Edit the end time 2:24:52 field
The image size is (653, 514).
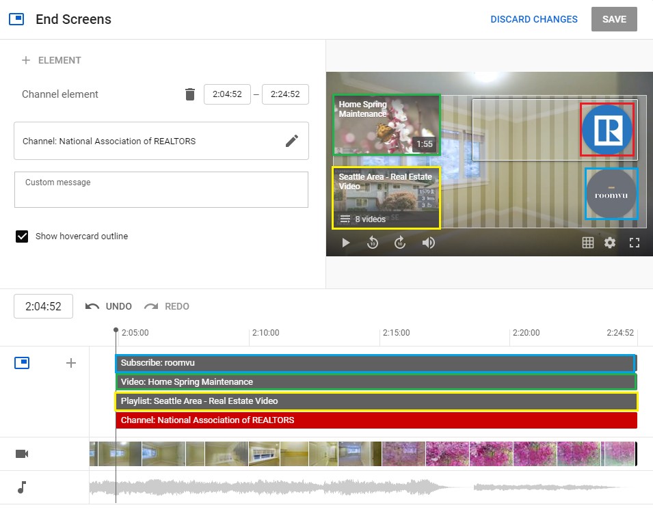pos(285,94)
